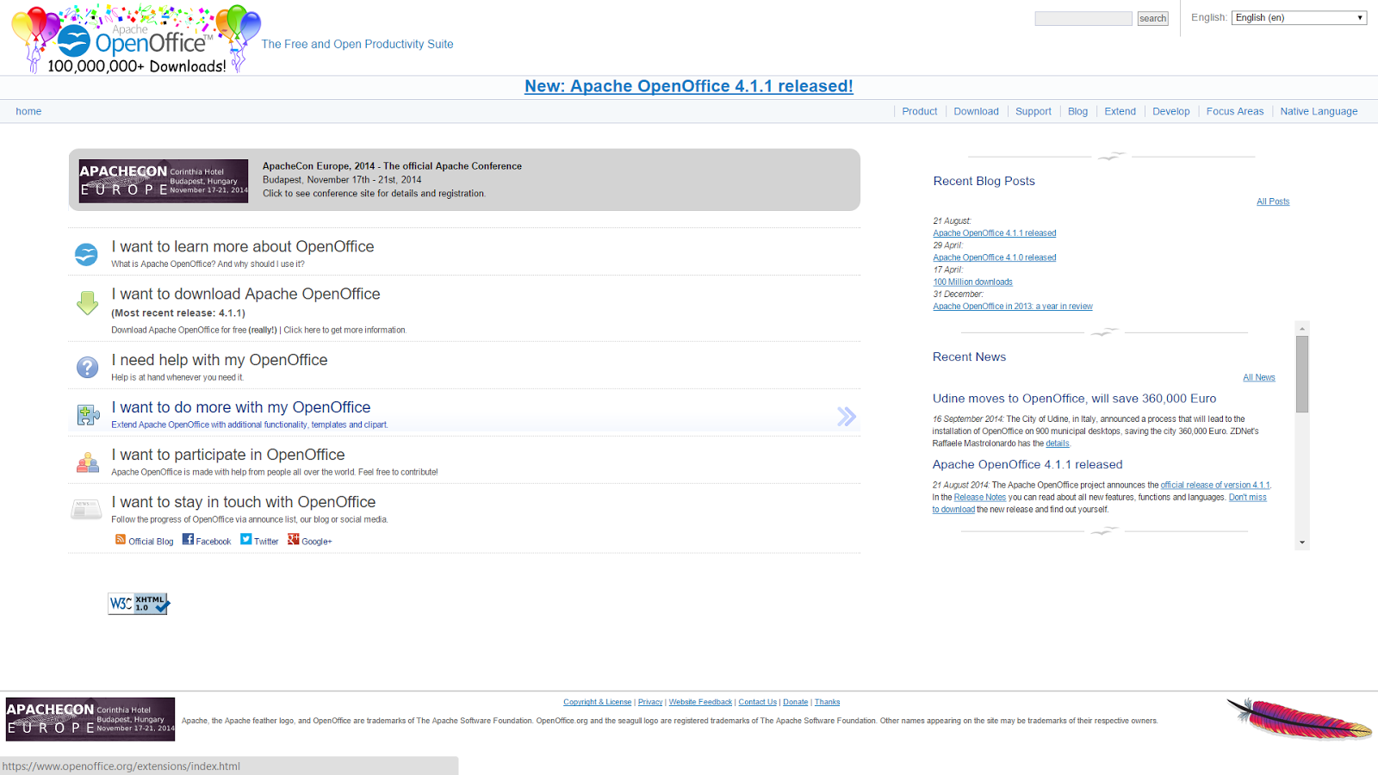This screenshot has height=775, width=1378.
Task: Click the Apache OpenOffice logo
Action: [136, 39]
